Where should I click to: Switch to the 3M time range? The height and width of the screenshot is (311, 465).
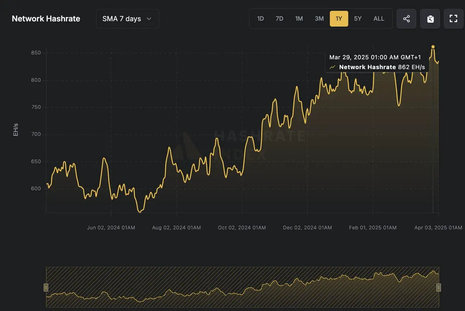point(319,19)
